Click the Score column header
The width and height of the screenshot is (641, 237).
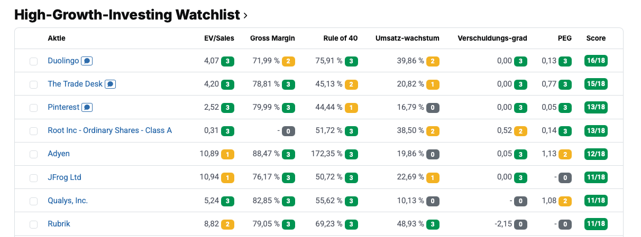click(596, 38)
